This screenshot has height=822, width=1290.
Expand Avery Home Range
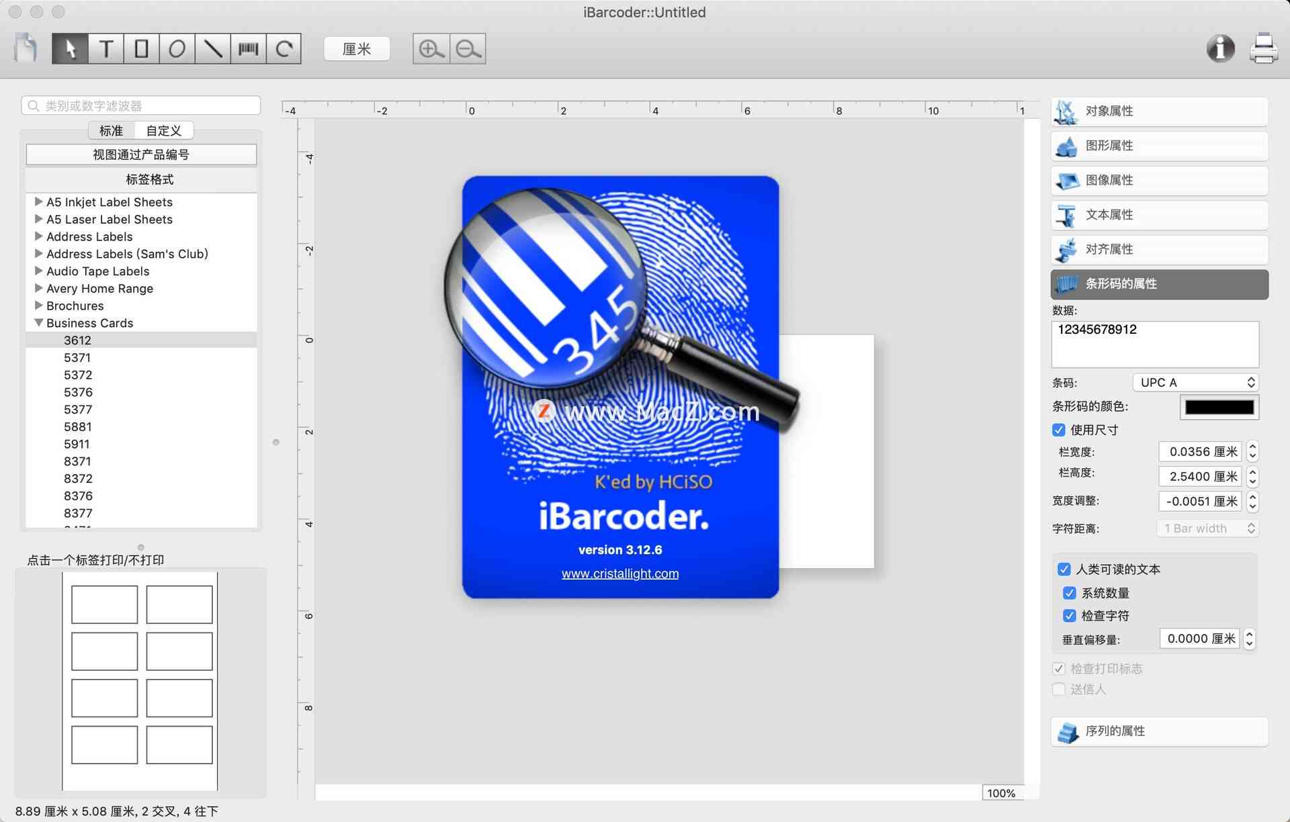(x=38, y=288)
